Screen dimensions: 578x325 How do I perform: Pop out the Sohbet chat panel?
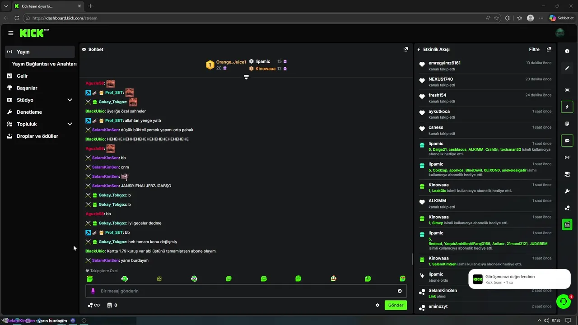tap(406, 49)
